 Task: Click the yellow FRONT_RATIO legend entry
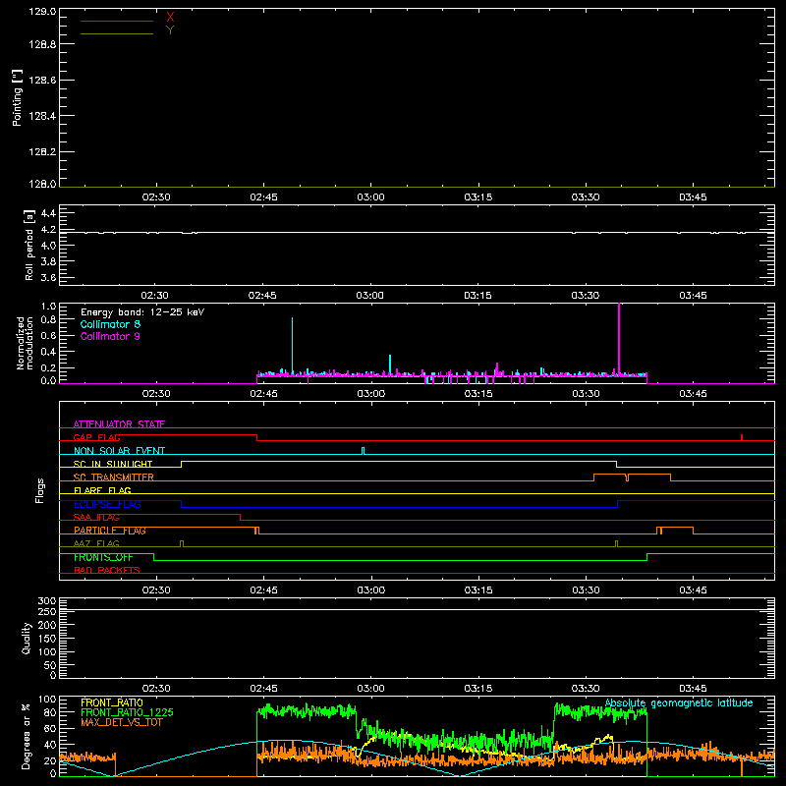112,702
